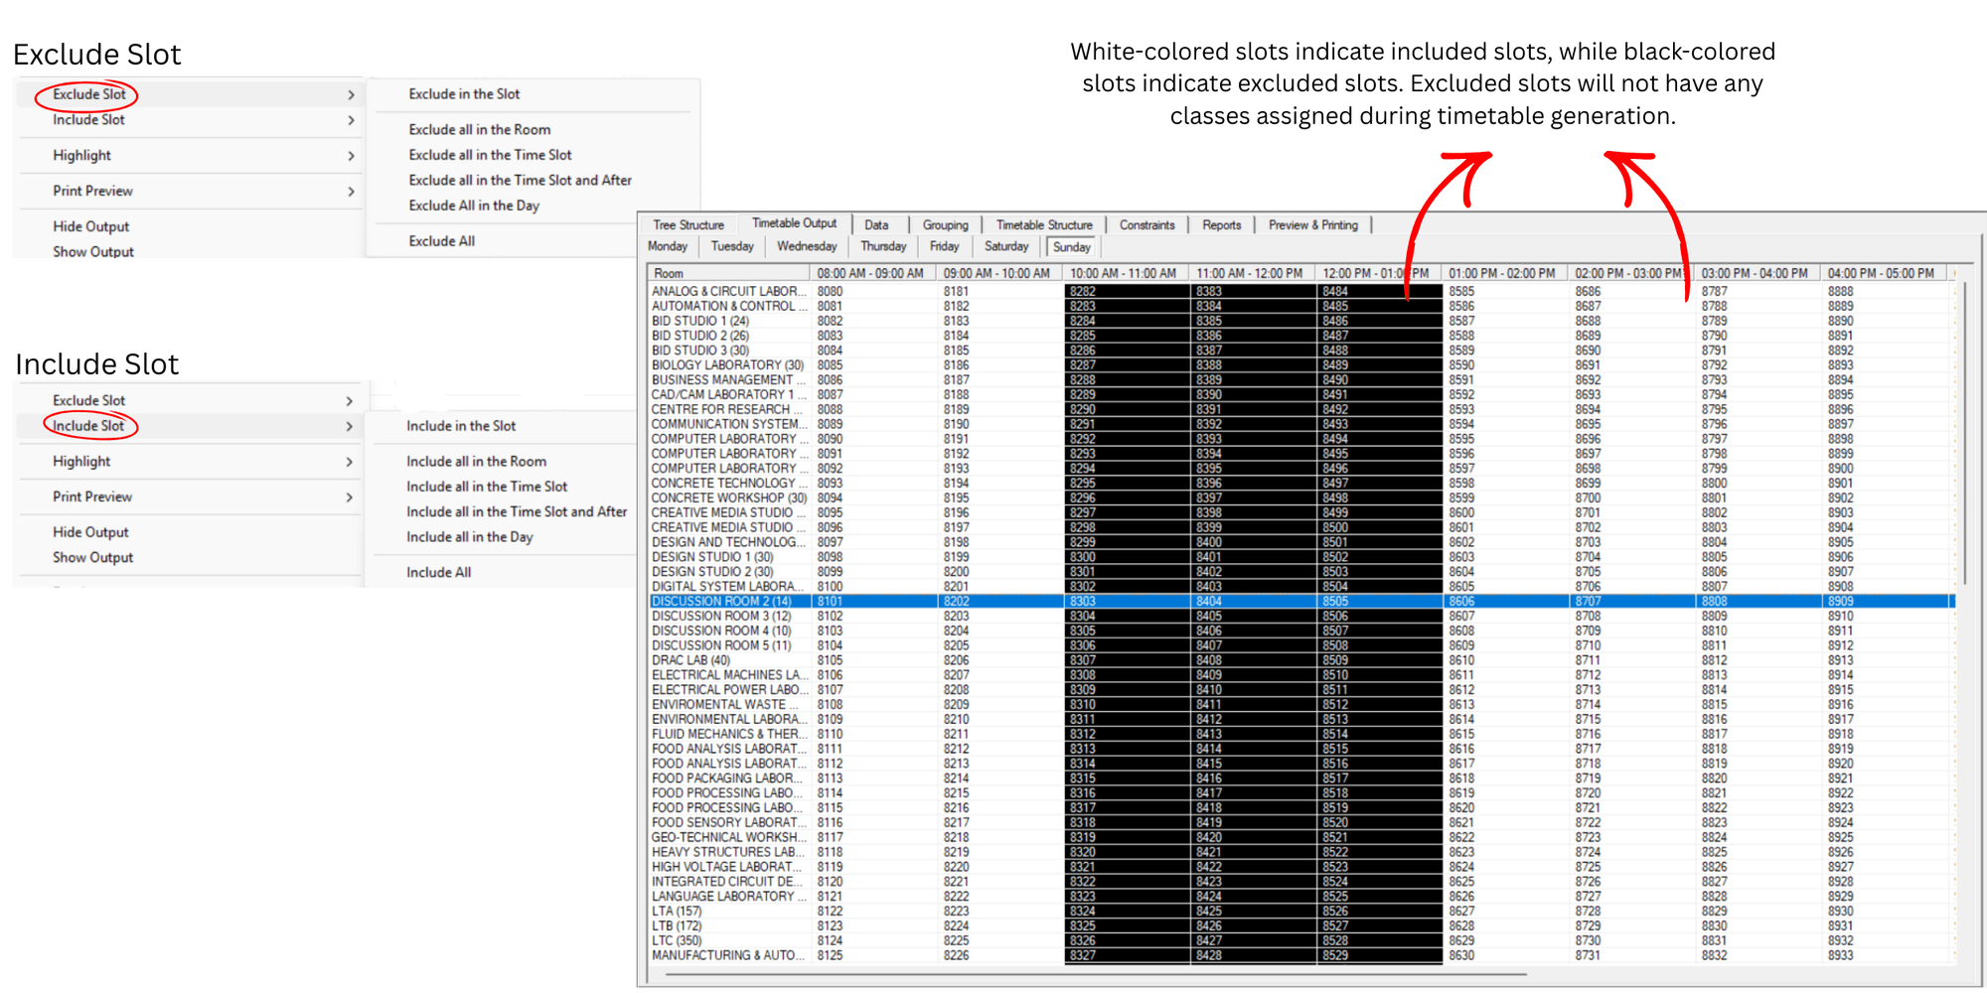Open the Data tab
The width and height of the screenshot is (1987, 993).
point(876,225)
